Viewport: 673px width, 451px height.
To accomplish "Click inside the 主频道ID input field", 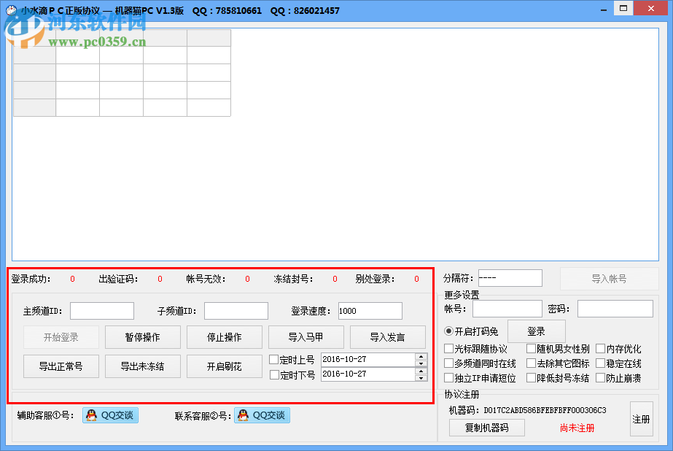I will [102, 310].
